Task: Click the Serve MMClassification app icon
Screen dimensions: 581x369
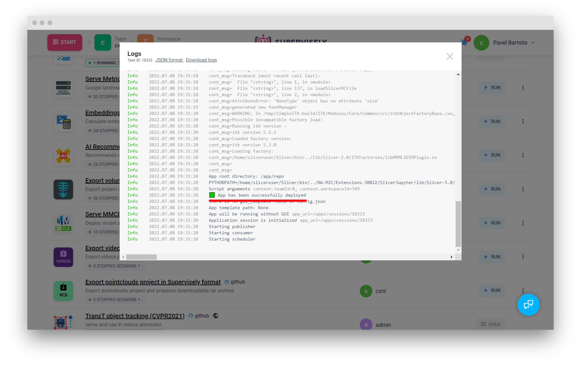Action: tap(63, 223)
